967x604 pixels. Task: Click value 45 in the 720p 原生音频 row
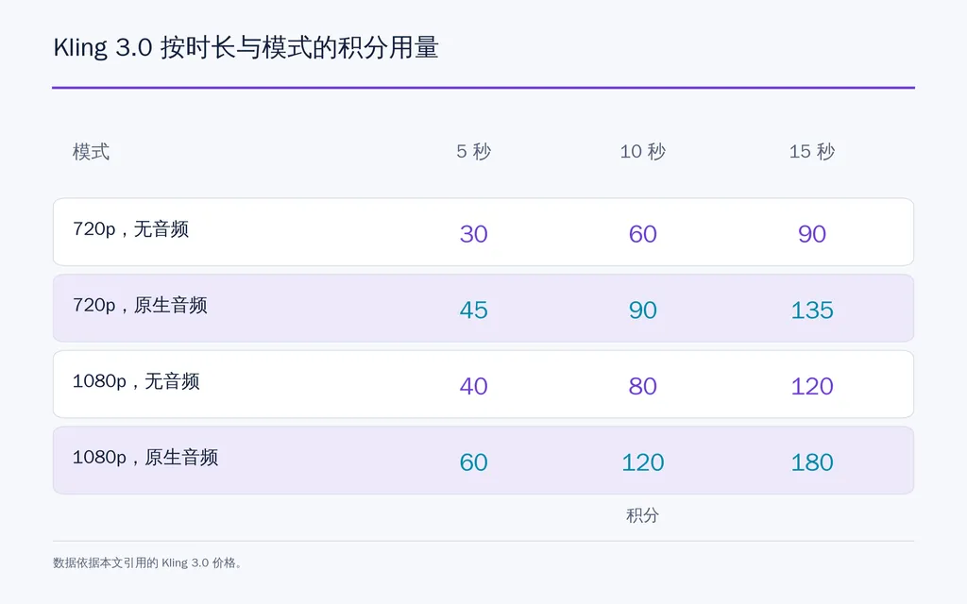[x=474, y=310]
